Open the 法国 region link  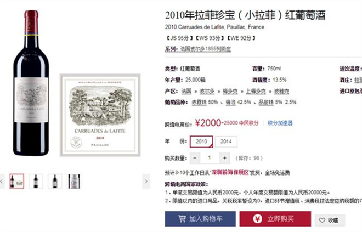coord(186,91)
